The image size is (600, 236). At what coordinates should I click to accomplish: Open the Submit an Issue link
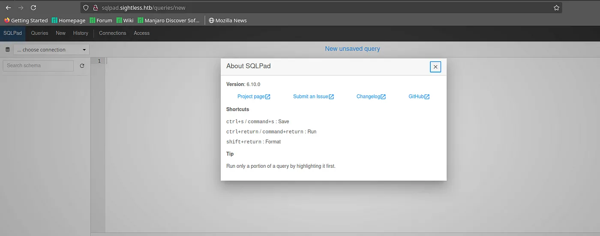(x=311, y=97)
